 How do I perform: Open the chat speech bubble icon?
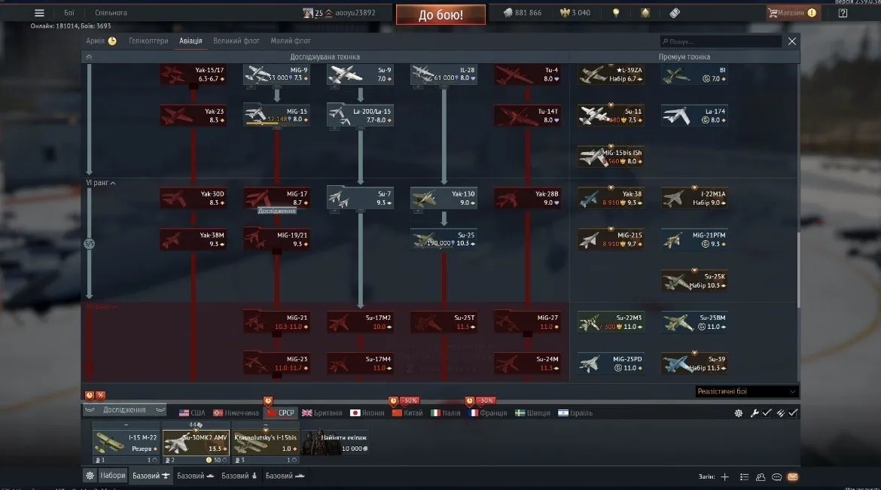[x=776, y=476]
